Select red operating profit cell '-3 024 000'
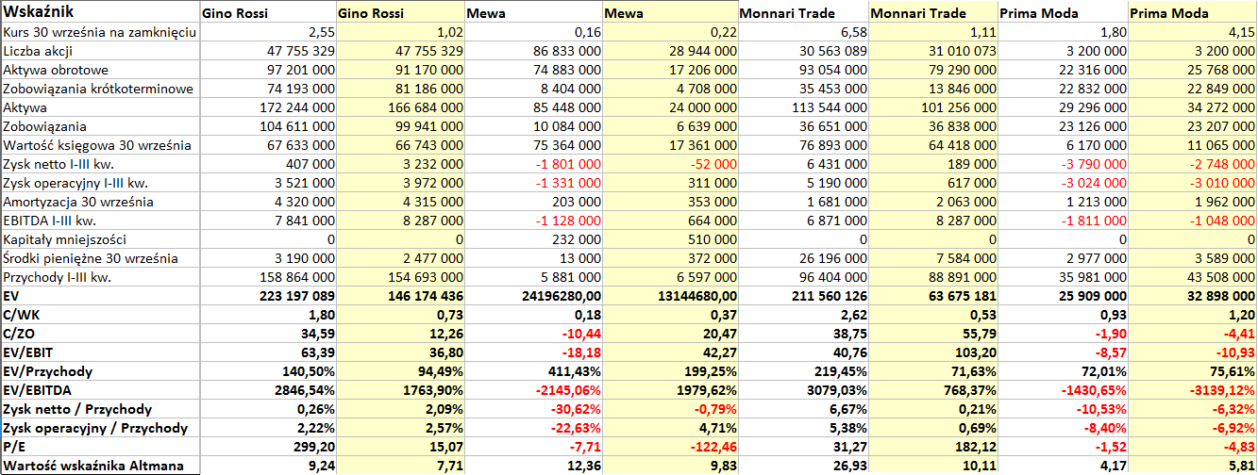Image resolution: width=1258 pixels, height=475 pixels. (x=1064, y=183)
